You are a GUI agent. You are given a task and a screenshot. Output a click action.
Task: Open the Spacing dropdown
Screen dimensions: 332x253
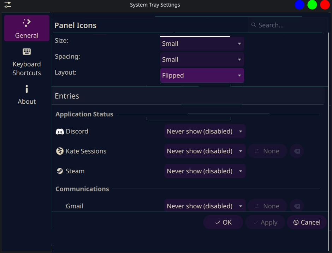tap(202, 60)
